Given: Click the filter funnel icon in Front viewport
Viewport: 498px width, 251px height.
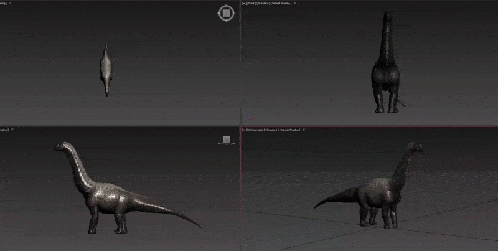Looking at the screenshot, I should click(x=296, y=3).
